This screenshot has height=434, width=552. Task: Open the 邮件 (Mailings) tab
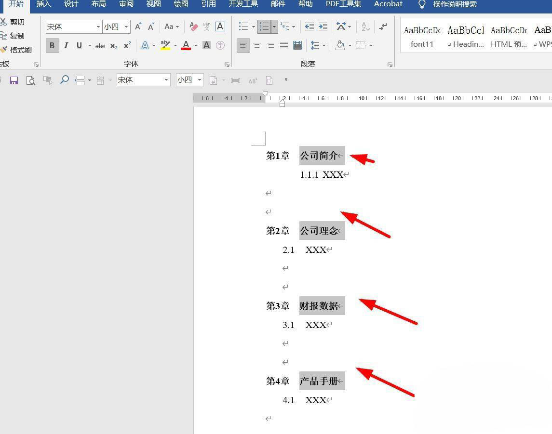point(278,4)
